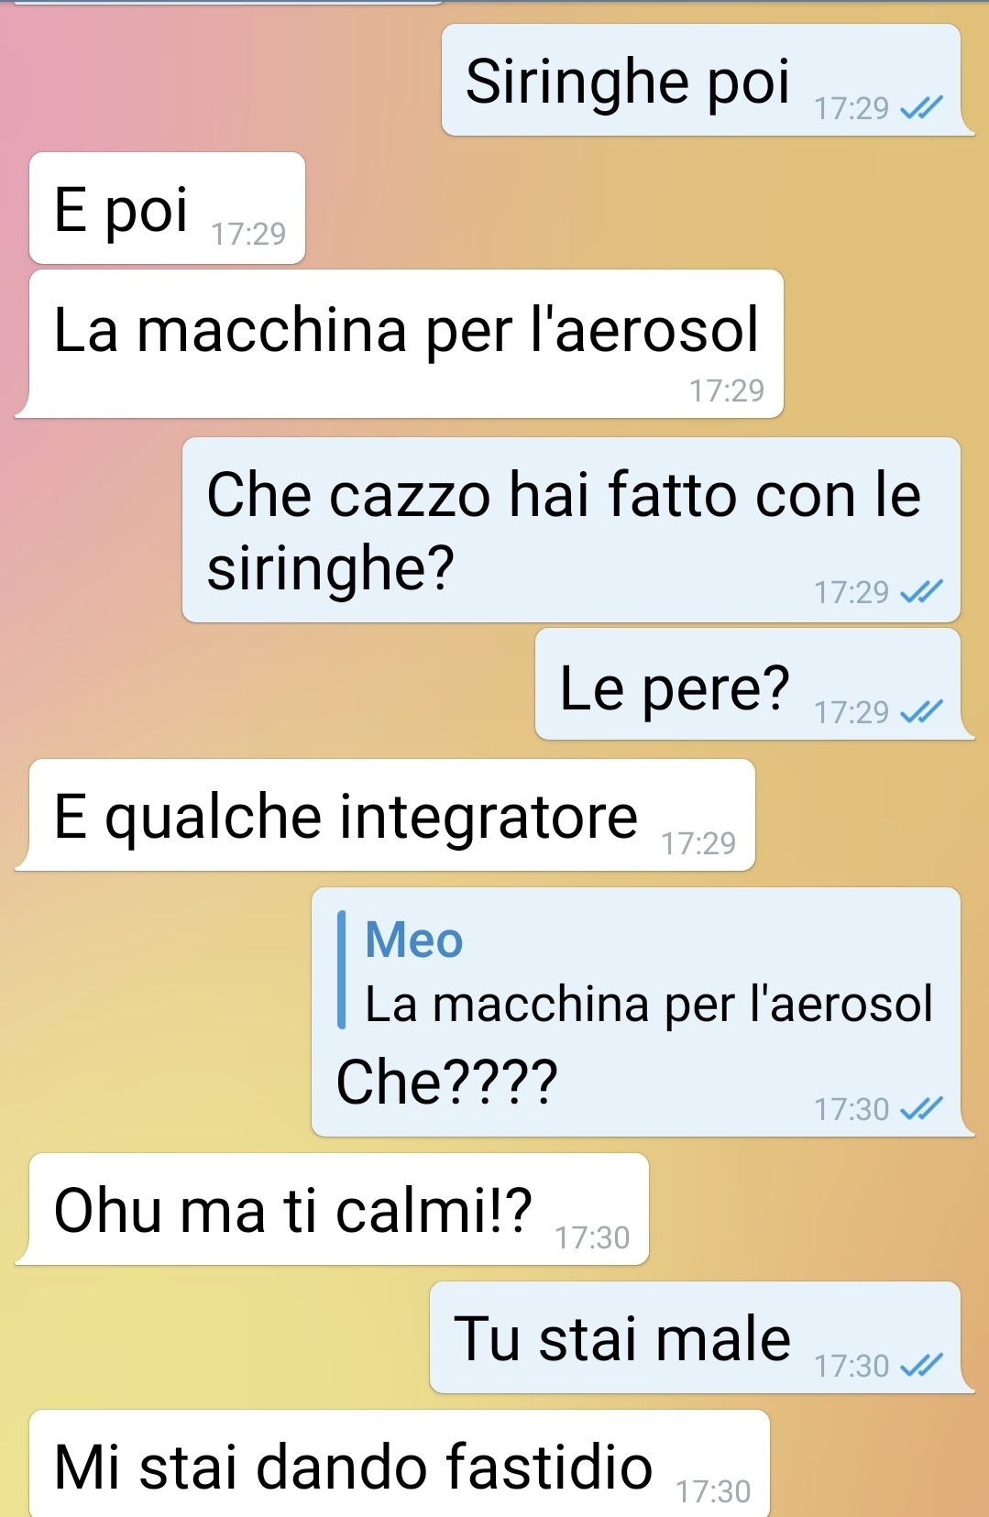Select the 'Ohu ma ti calmi!?' message
The height and width of the screenshot is (1517, 989).
point(332,1209)
